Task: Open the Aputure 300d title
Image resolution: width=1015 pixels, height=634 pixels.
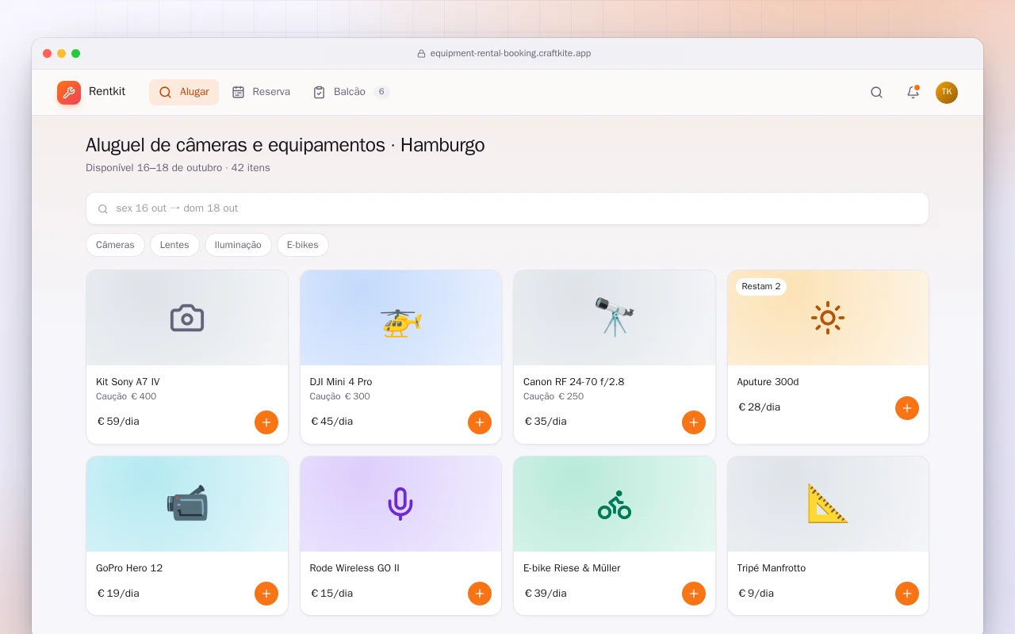Action: coord(768,382)
